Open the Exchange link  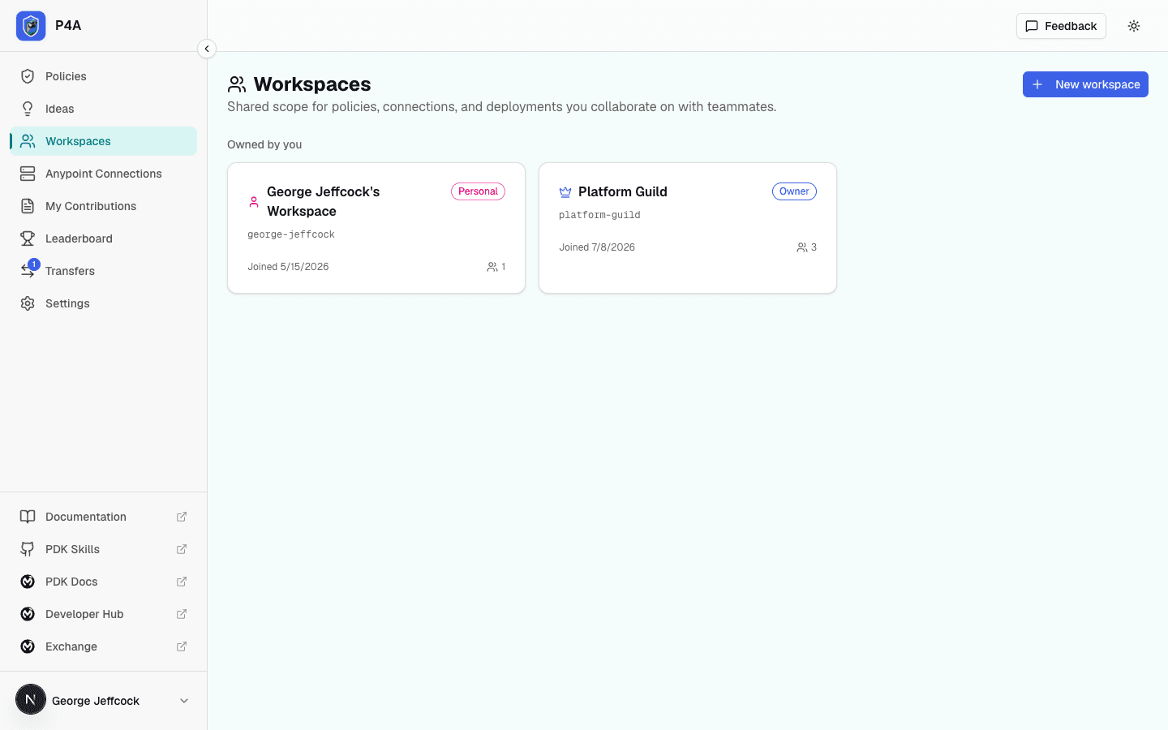[x=104, y=646]
